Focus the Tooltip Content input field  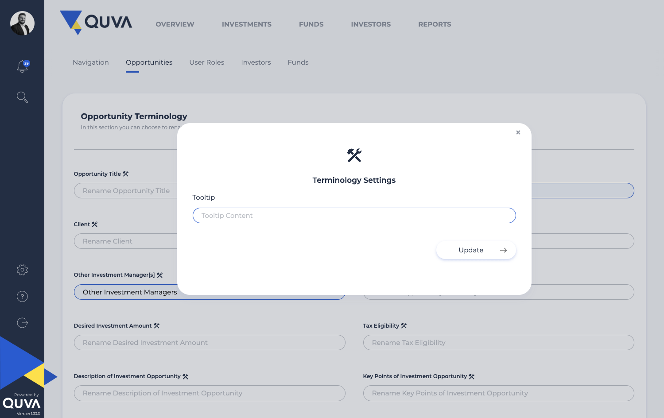pyautogui.click(x=354, y=216)
